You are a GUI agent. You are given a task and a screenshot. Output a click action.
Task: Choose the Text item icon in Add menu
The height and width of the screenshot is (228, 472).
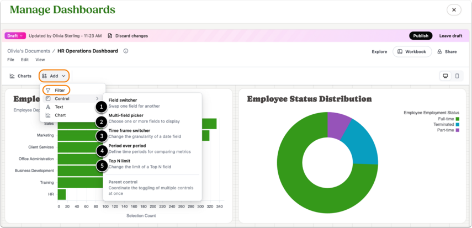[48, 107]
